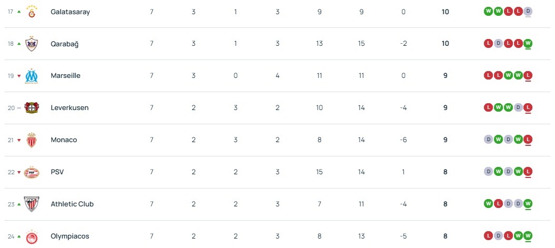
Task: Click Monaco's latest loss form badge
Action: (x=528, y=140)
